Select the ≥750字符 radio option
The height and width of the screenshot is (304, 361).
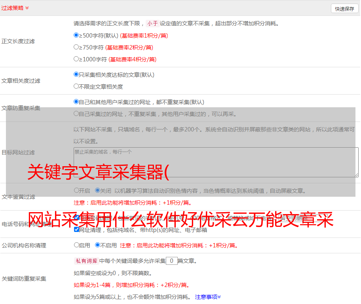coord(76,47)
